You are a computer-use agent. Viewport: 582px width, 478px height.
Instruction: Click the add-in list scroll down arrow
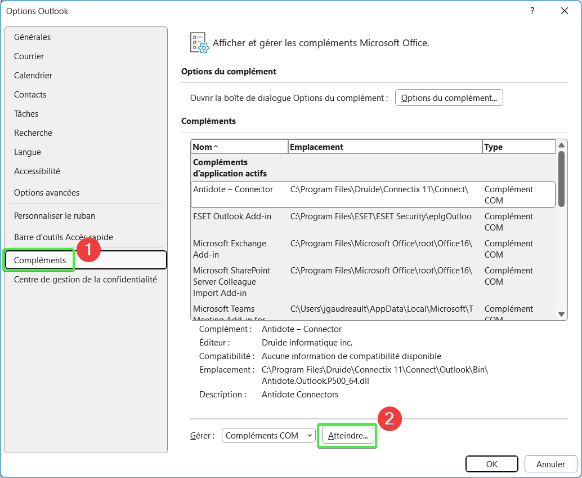(x=561, y=314)
